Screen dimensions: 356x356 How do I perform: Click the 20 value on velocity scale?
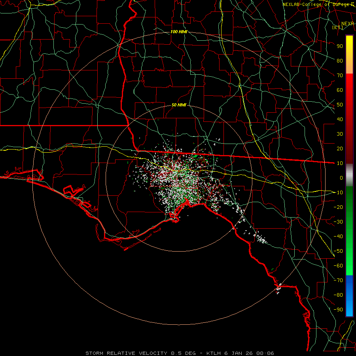[x=340, y=148]
